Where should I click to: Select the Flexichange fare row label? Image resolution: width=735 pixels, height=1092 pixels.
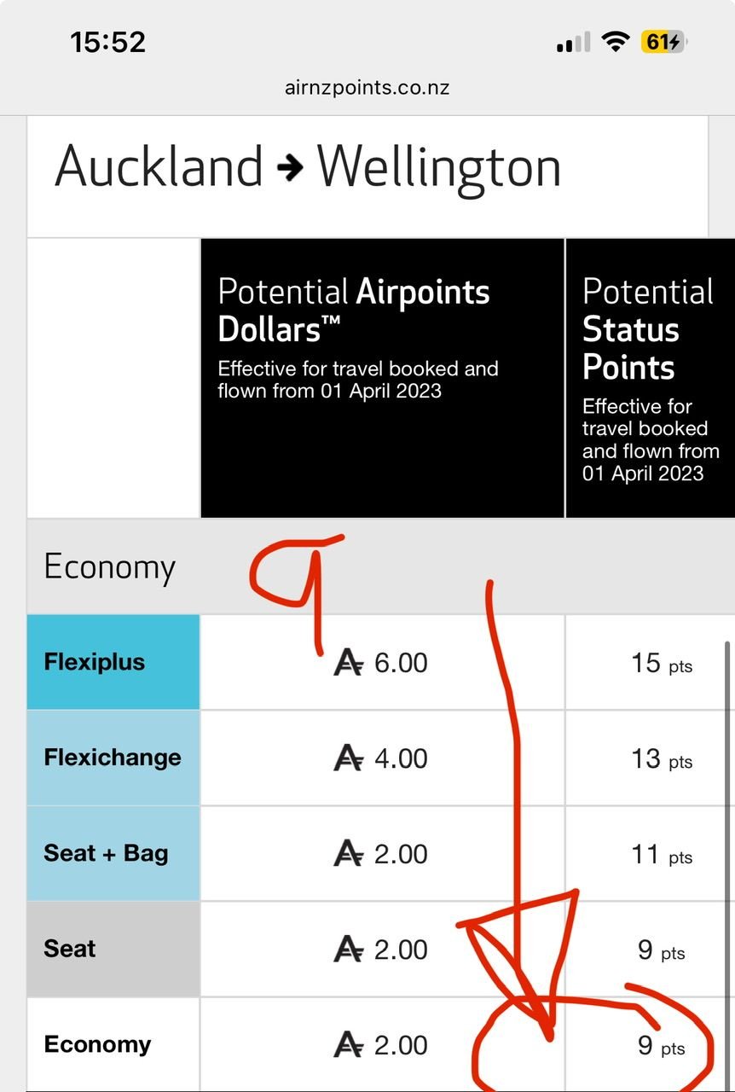(113, 758)
